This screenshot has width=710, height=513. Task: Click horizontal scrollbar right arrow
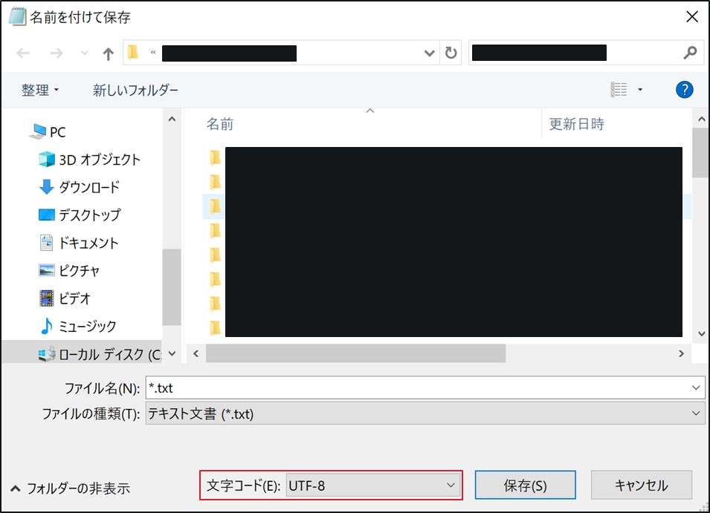pos(681,353)
